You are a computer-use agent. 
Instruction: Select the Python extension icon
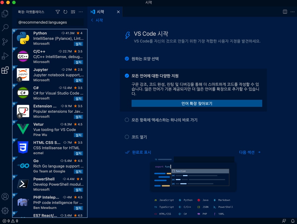point(23,38)
